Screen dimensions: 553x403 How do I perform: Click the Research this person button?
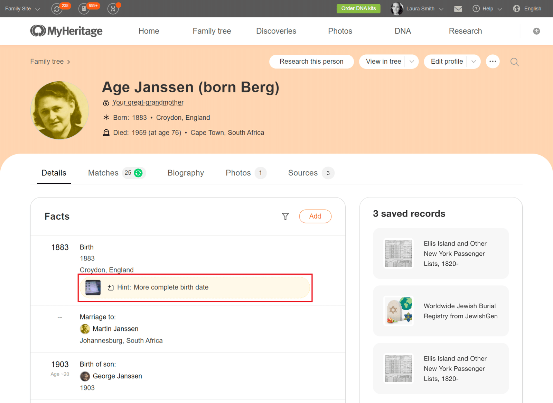[x=311, y=62]
